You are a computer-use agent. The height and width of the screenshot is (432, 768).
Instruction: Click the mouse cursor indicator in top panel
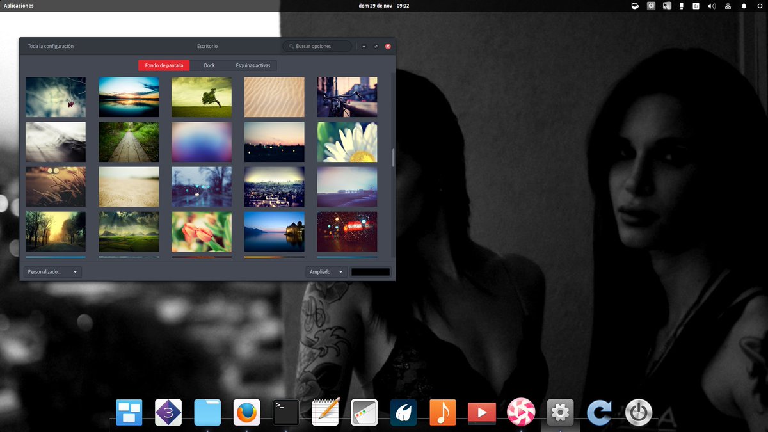coord(666,6)
